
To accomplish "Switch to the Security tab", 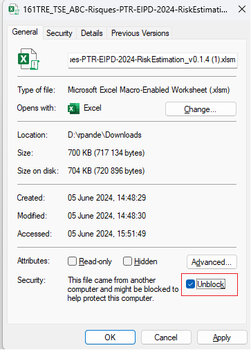I will tap(59, 33).
